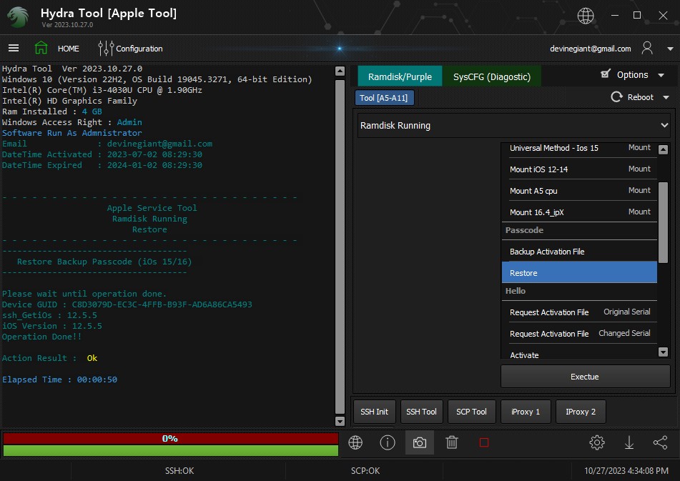Click the info circle icon

388,442
